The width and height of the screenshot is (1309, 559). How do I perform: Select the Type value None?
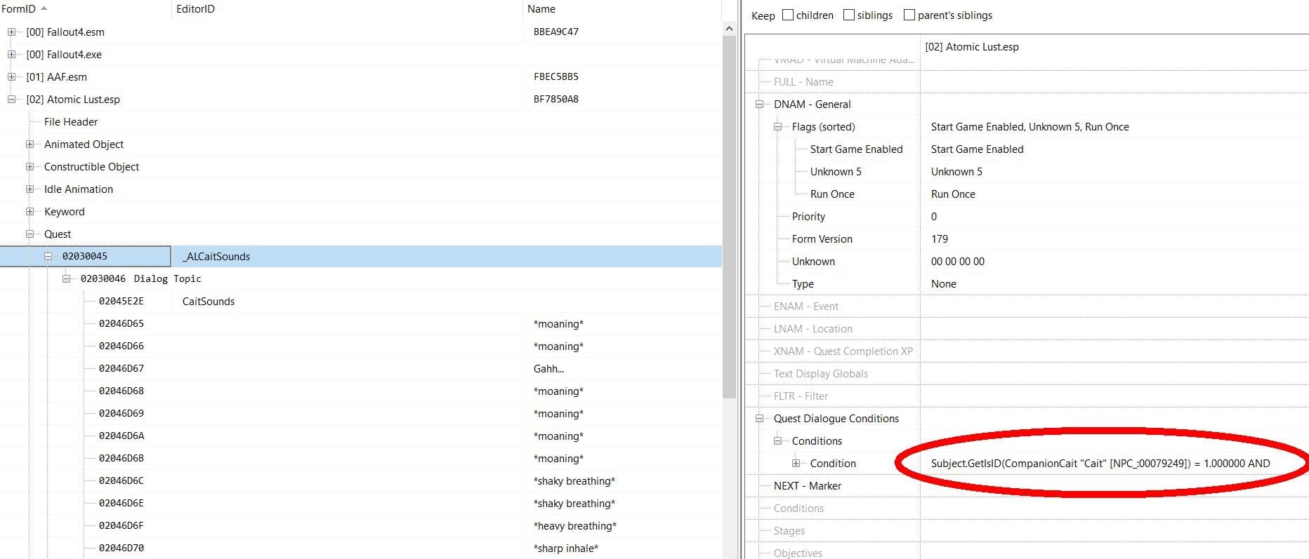coord(944,284)
